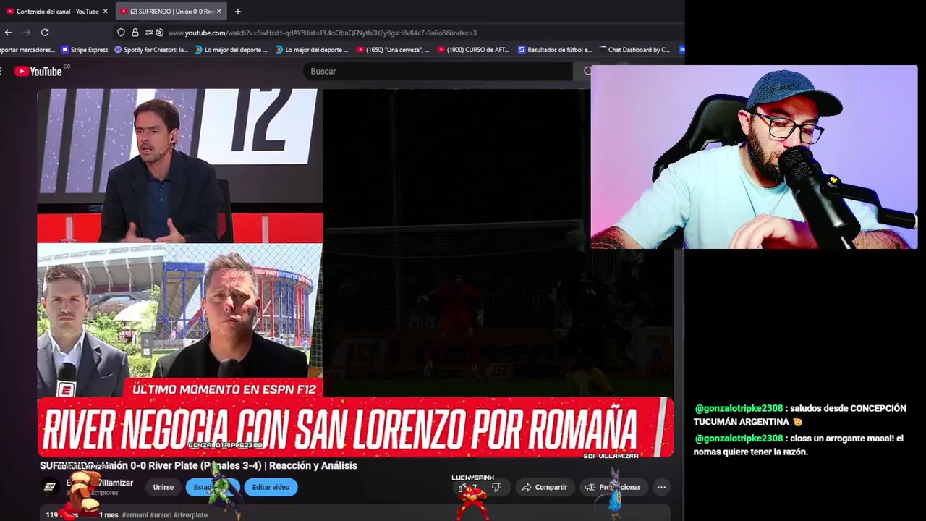Click the ESPN F12 video player
This screenshot has width=926, height=521.
coord(355,273)
